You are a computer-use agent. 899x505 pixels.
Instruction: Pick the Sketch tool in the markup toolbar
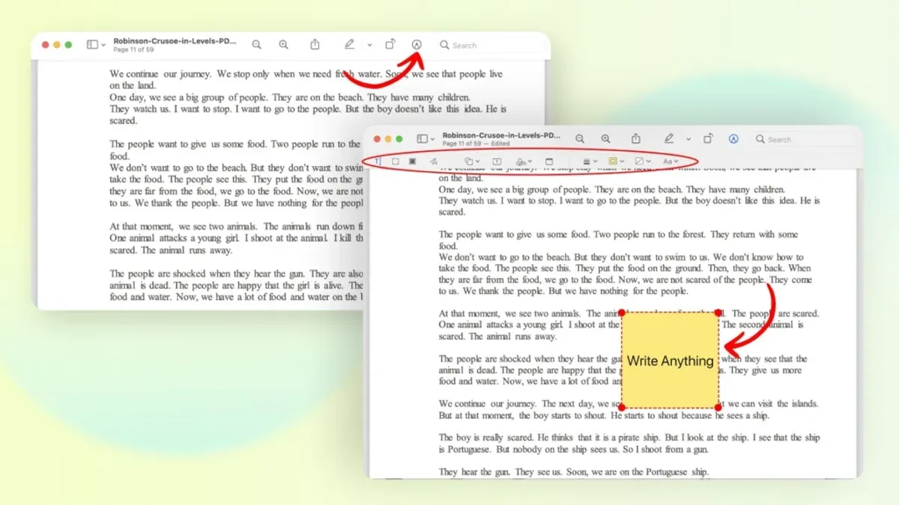433,161
